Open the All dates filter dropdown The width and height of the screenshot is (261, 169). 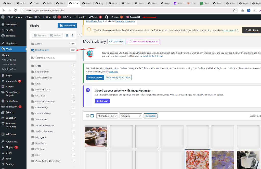click(x=131, y=116)
